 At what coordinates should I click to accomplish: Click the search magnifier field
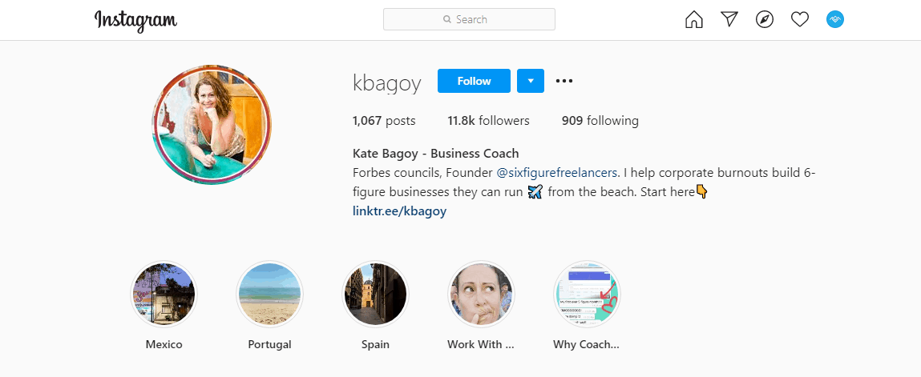[x=469, y=19]
